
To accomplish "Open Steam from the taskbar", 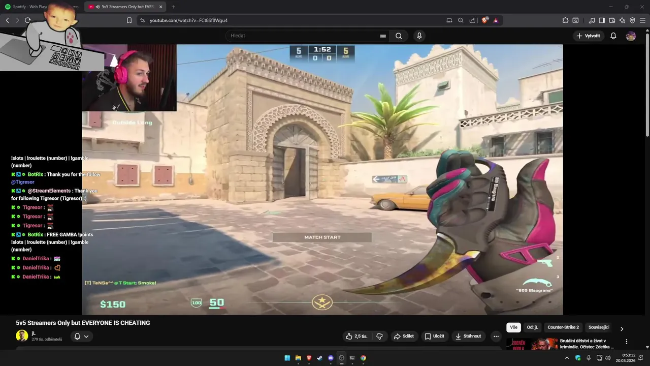I will tap(319, 358).
